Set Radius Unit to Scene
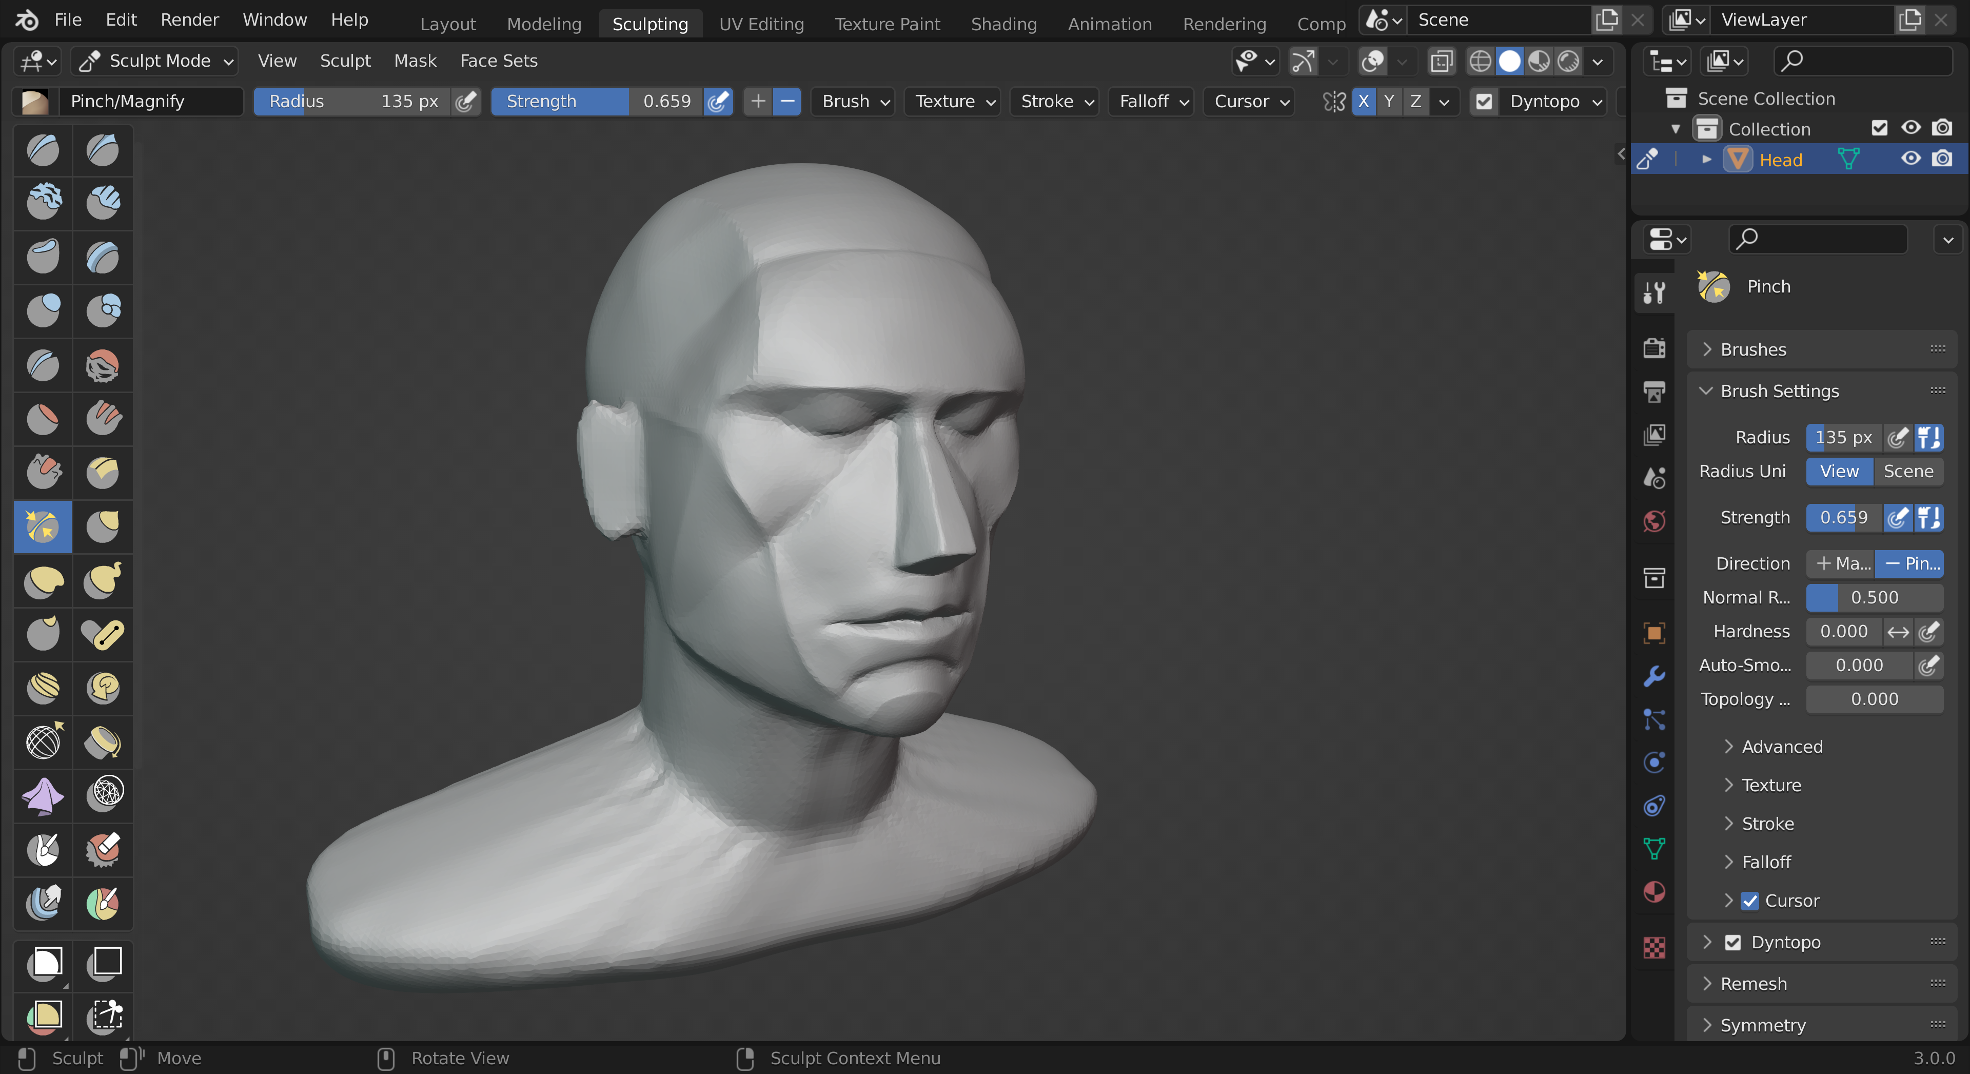 pos(1908,471)
